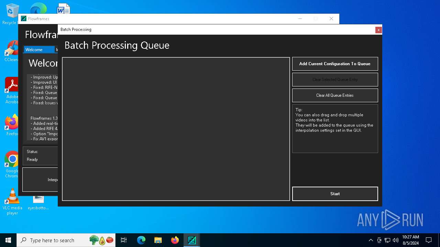Screen dimensions: 440x247
Task: Click the Tip text box
Action: tap(335, 129)
